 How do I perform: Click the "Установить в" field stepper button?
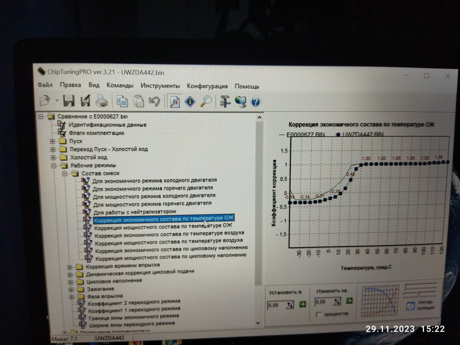(x=290, y=305)
